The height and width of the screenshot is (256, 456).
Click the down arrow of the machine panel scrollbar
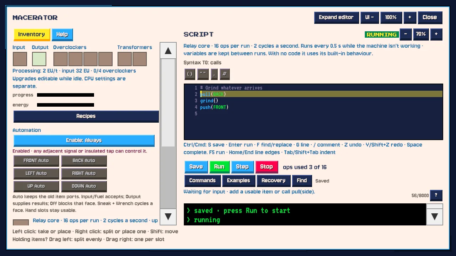[x=168, y=217]
